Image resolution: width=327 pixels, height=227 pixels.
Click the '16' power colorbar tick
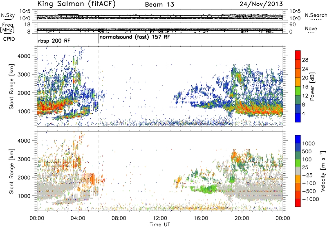click(305, 87)
